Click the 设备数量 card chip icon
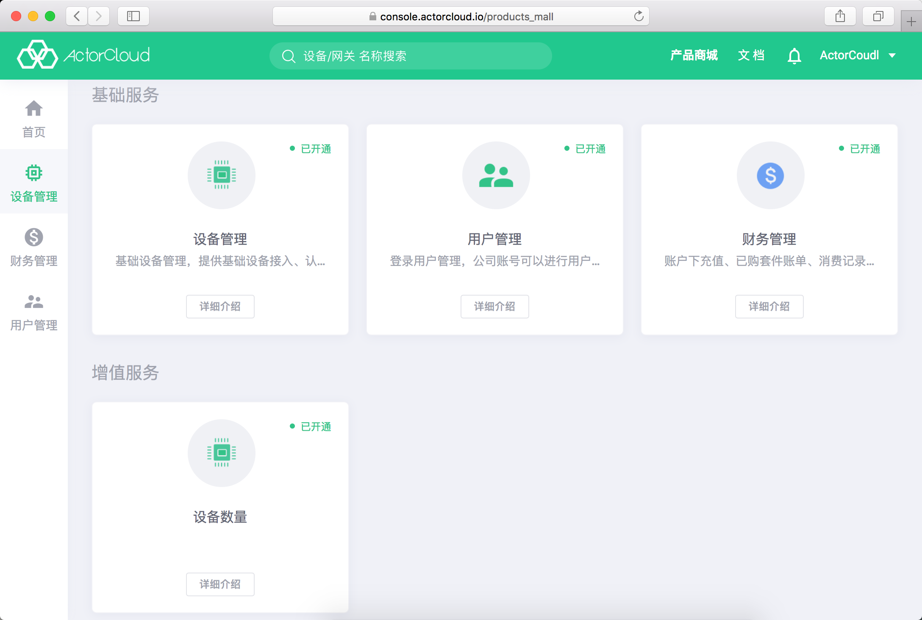This screenshot has width=922, height=620. tap(222, 453)
